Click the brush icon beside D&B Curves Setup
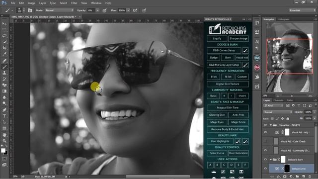This screenshot has height=179, width=318. (245, 50)
